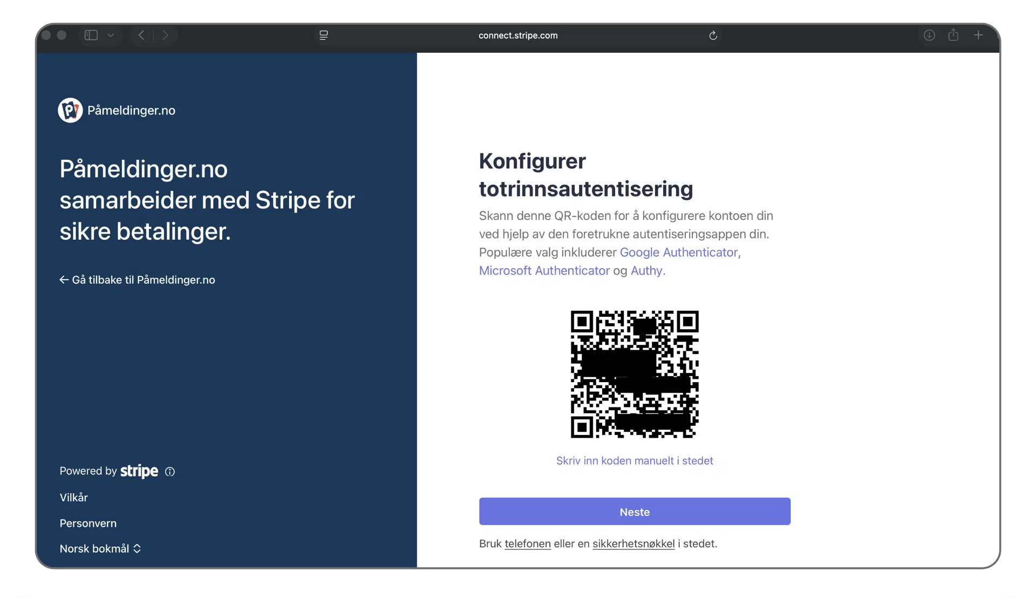Reload the connect.stripe.com page
Viewport: 1036px width, 598px height.
713,35
